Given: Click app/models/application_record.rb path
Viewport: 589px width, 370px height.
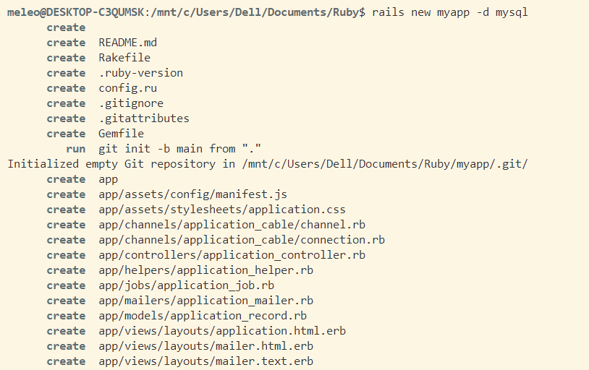Looking at the screenshot, I should pos(203,316).
